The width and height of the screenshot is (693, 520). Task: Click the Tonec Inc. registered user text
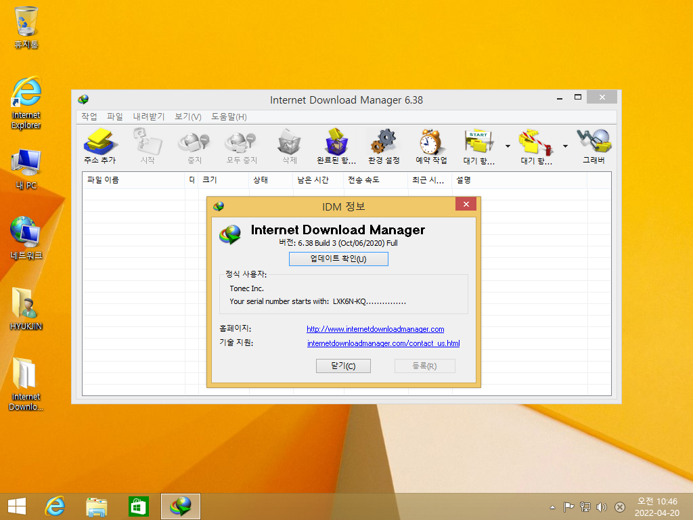(246, 288)
